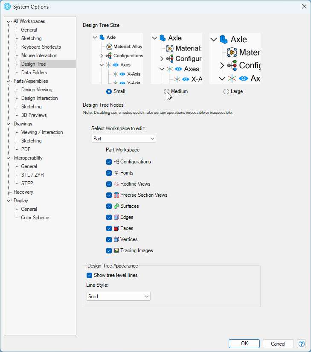The width and height of the screenshot is (311, 352).
Task: Collapse the Drawings tree group
Action: tap(9, 124)
